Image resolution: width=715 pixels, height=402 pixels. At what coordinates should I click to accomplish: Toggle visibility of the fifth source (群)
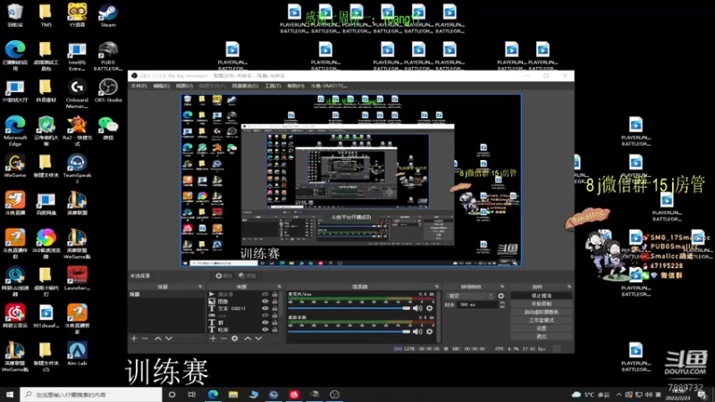[x=265, y=322]
